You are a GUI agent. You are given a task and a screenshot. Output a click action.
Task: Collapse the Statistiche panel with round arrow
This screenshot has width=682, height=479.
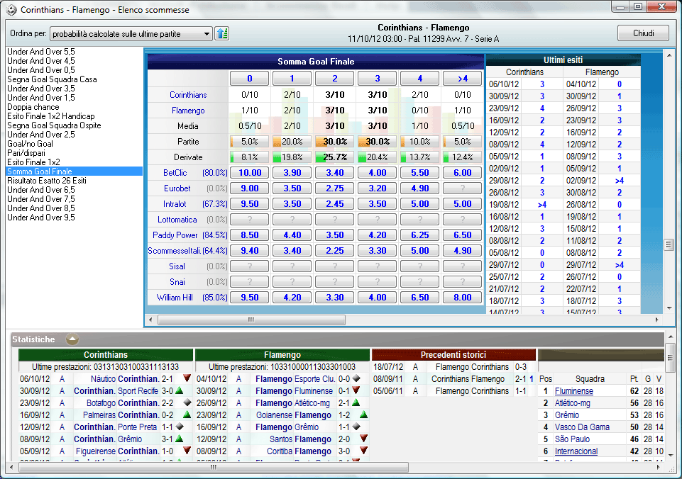(x=72, y=339)
